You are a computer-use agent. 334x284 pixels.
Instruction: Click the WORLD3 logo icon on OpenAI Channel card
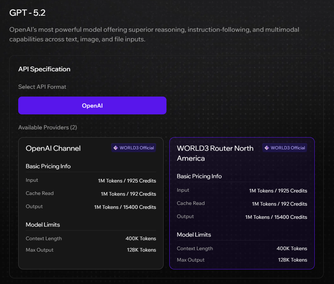[115, 148]
